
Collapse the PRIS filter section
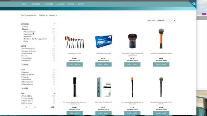54,93
